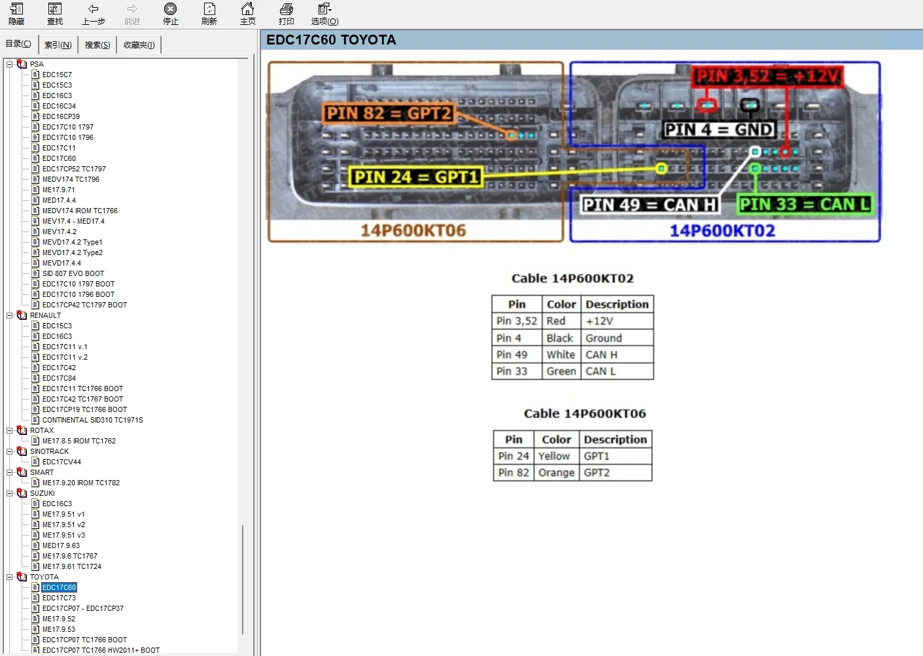Collapse the RENAULT tree branch
The width and height of the screenshot is (923, 656).
(x=10, y=315)
